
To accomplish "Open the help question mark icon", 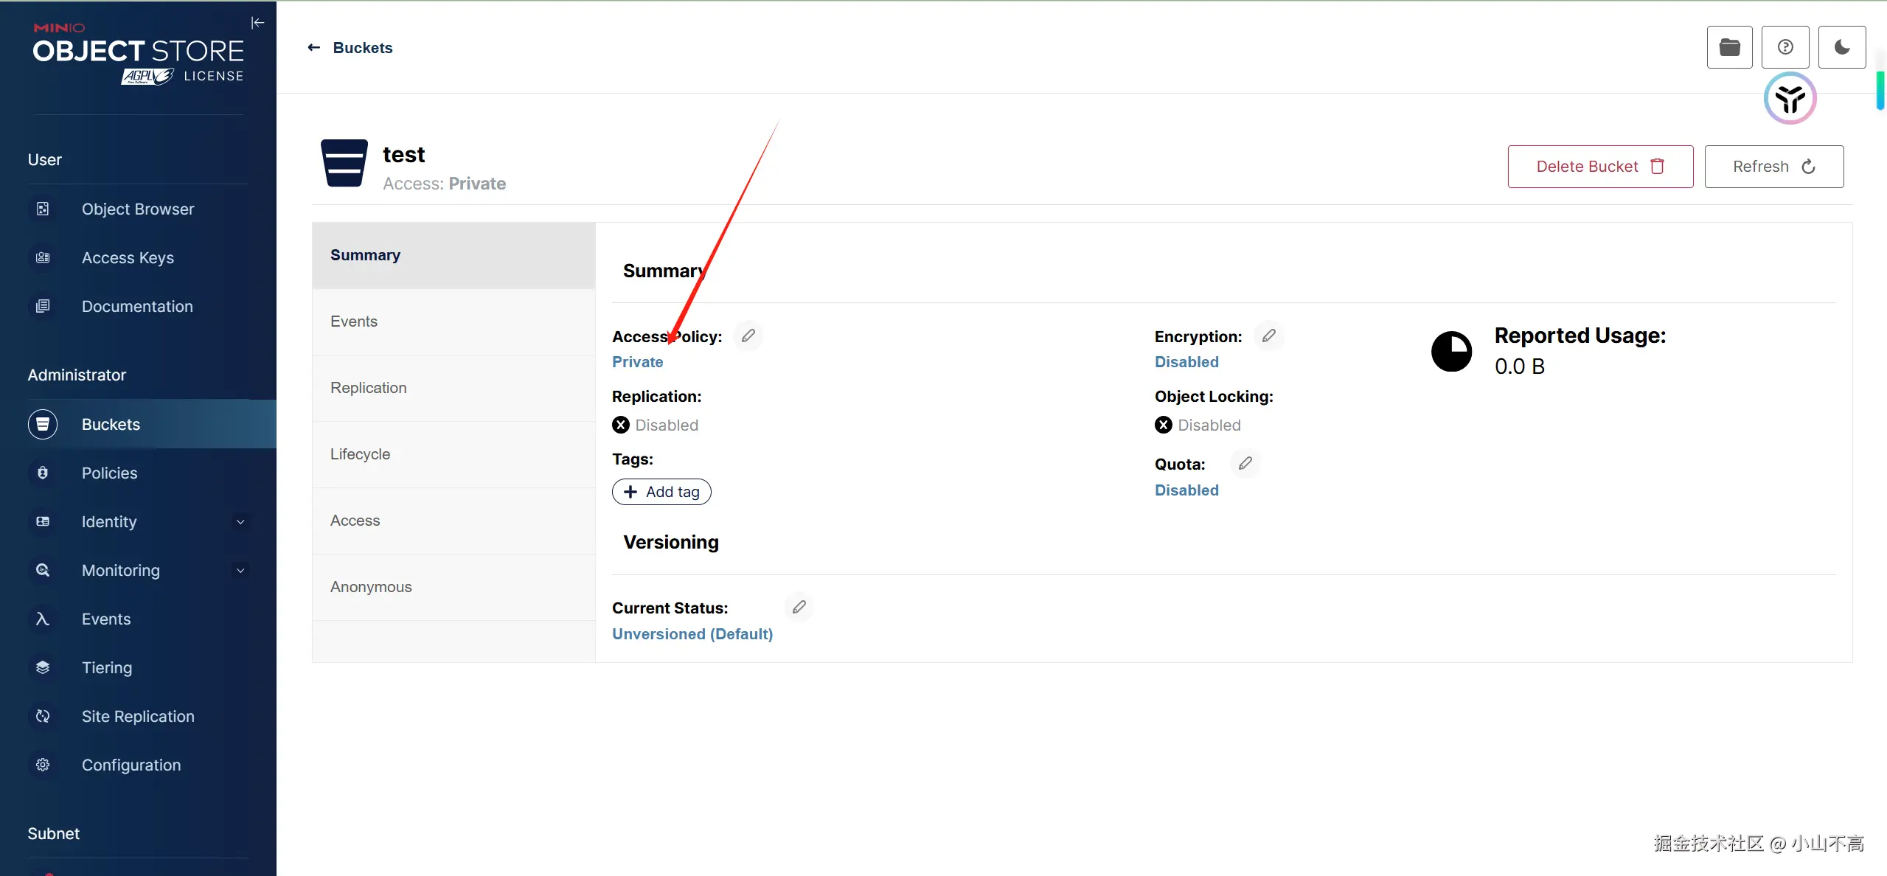I will click(x=1785, y=47).
